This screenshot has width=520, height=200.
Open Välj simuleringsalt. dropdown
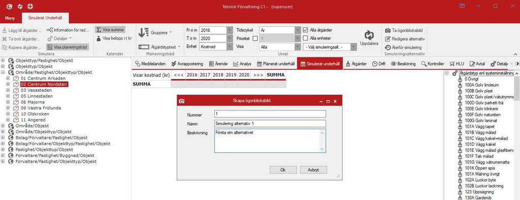pos(353,47)
